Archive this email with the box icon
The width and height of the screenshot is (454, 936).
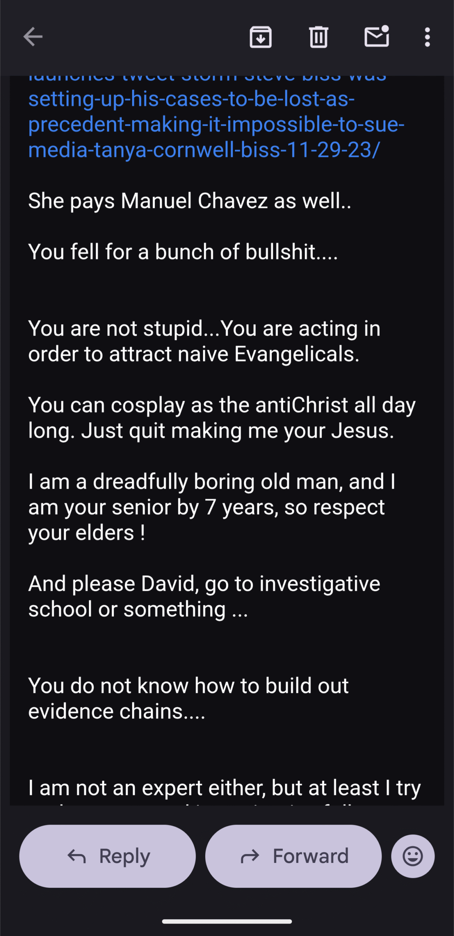pos(260,37)
